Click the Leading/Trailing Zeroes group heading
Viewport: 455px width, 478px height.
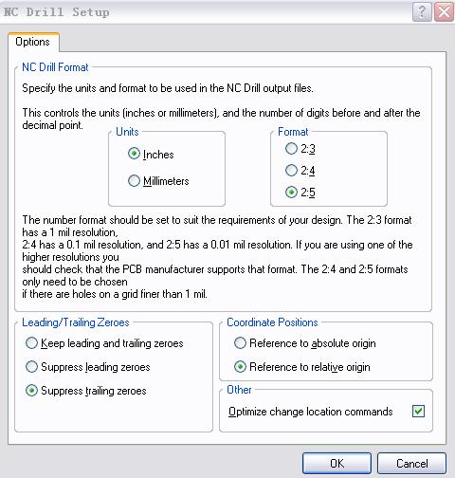pyautogui.click(x=76, y=322)
